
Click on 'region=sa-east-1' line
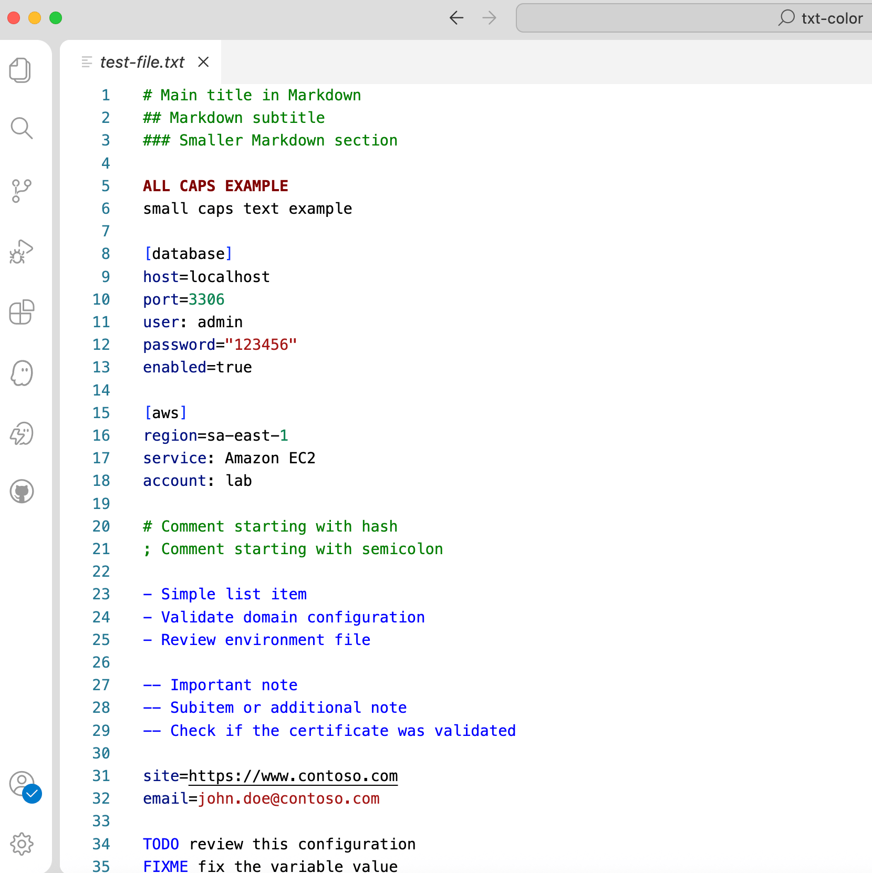point(215,435)
